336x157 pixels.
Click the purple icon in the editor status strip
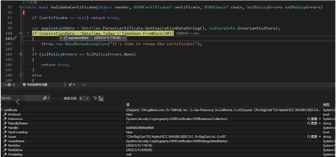(14, 85)
